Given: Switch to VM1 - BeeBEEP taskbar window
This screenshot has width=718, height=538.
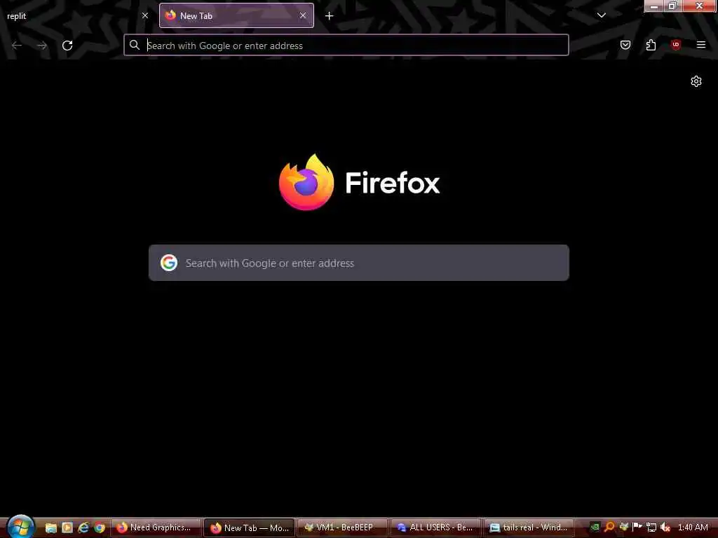Looking at the screenshot, I should click(x=342, y=528).
